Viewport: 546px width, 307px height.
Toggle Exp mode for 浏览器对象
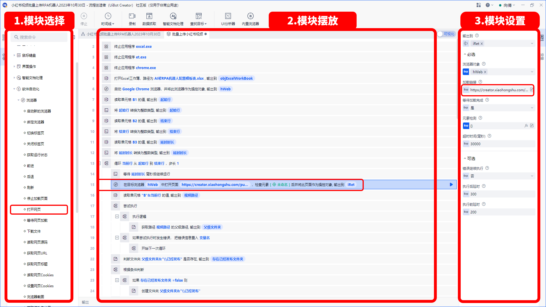tap(466, 72)
